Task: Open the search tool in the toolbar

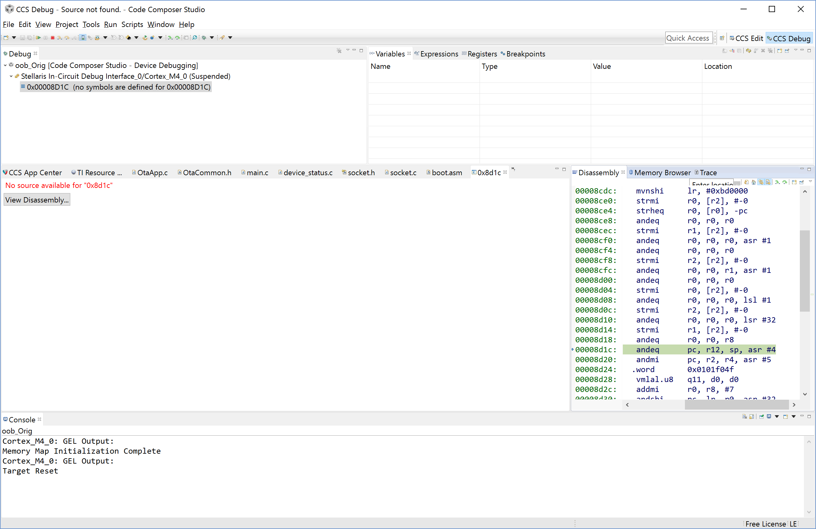Action: tap(195, 38)
